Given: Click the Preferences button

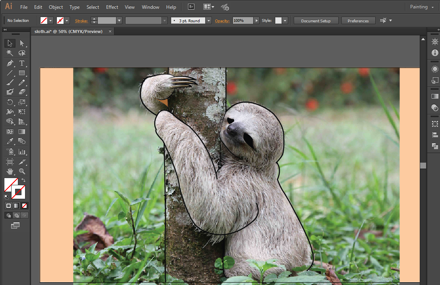Looking at the screenshot, I should (358, 21).
